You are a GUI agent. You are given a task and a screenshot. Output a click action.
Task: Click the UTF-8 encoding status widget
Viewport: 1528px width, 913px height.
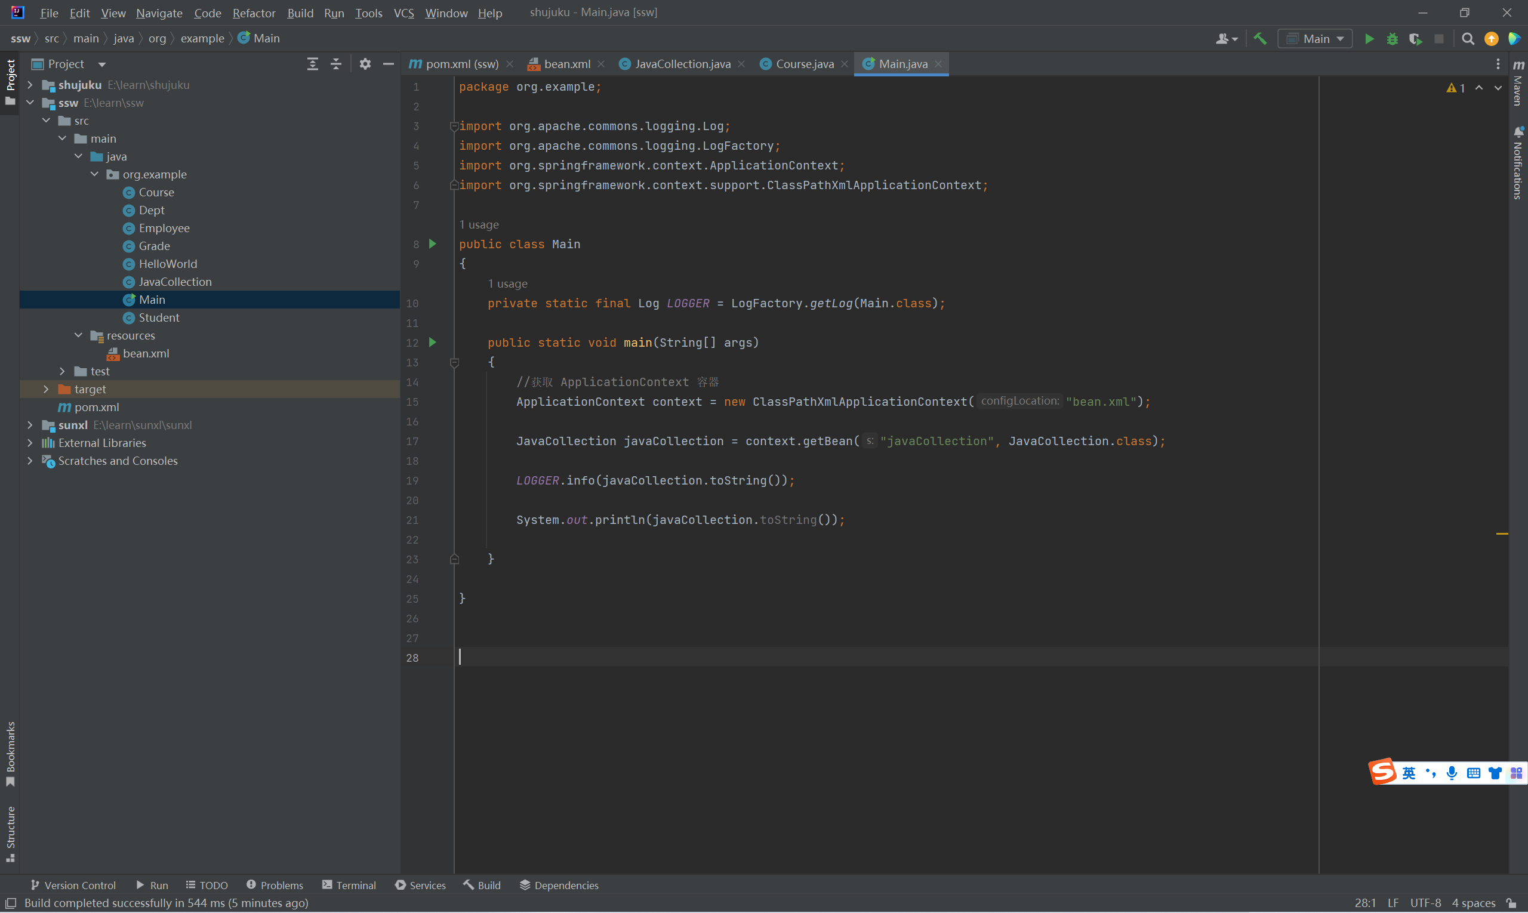(x=1425, y=902)
